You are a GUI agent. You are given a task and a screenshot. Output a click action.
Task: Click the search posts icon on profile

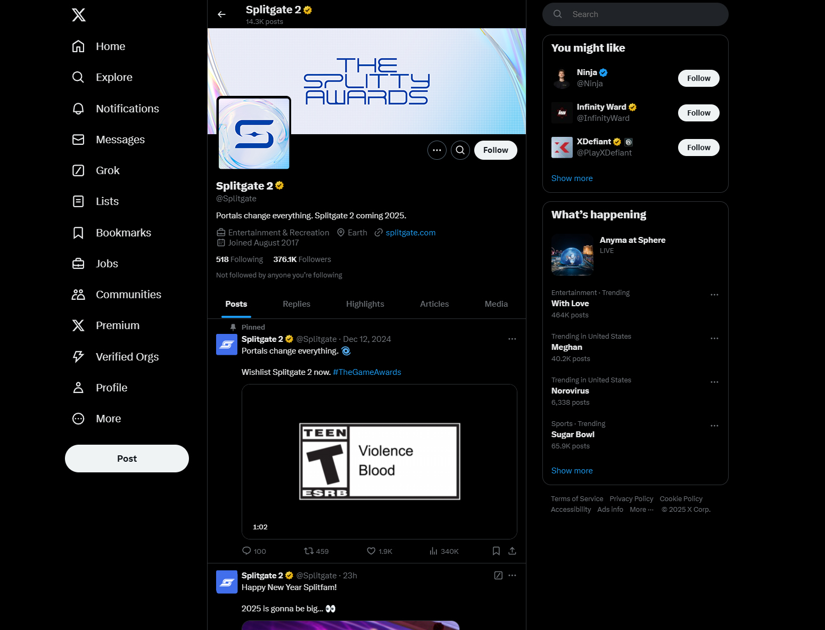pyautogui.click(x=460, y=150)
